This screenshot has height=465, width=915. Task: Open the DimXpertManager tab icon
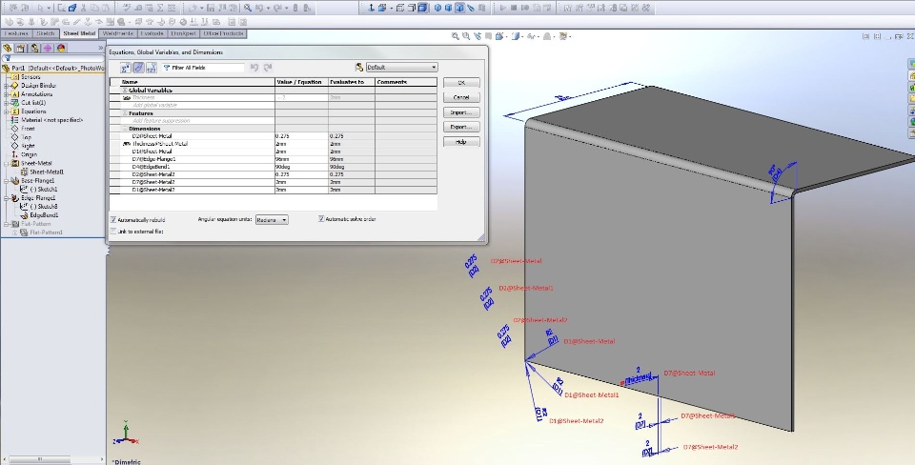[48, 48]
